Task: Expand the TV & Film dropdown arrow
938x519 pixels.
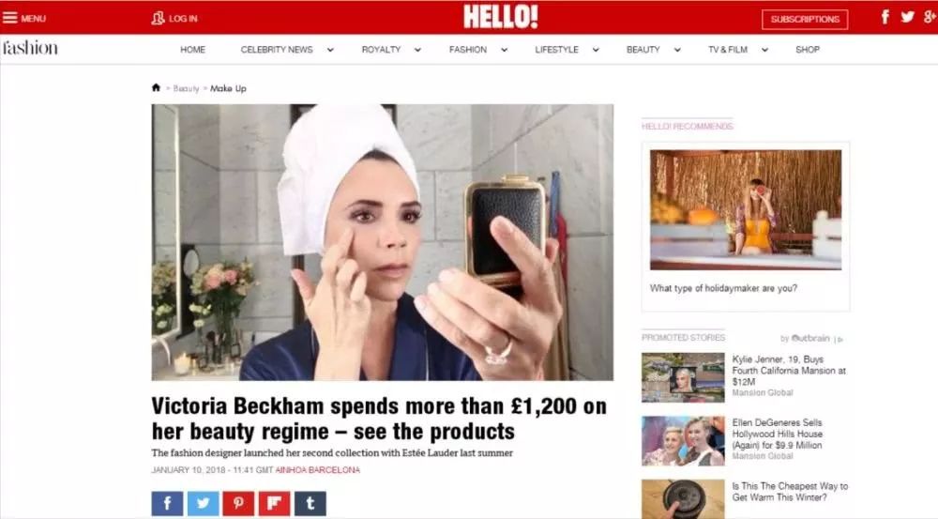Action: (x=764, y=50)
